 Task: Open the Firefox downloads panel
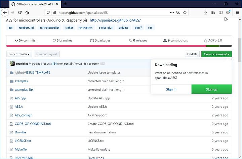(206, 12)
